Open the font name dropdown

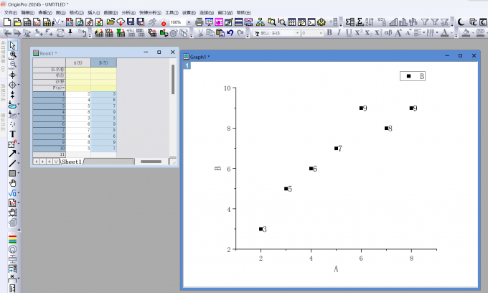297,33
